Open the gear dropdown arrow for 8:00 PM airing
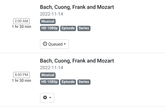 click(x=50, y=98)
